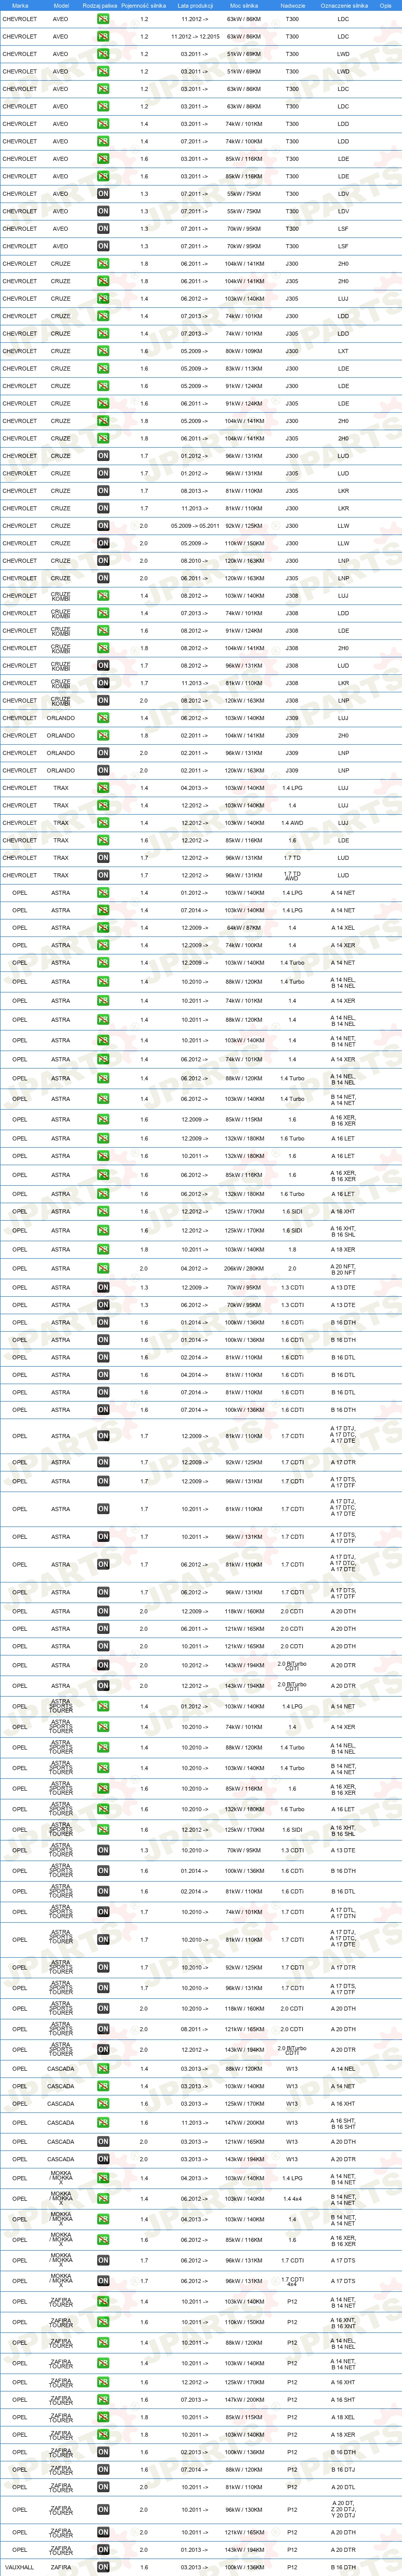The image size is (402, 2576).
Task: Click the Lata produkcji column header
Action: 195,5
